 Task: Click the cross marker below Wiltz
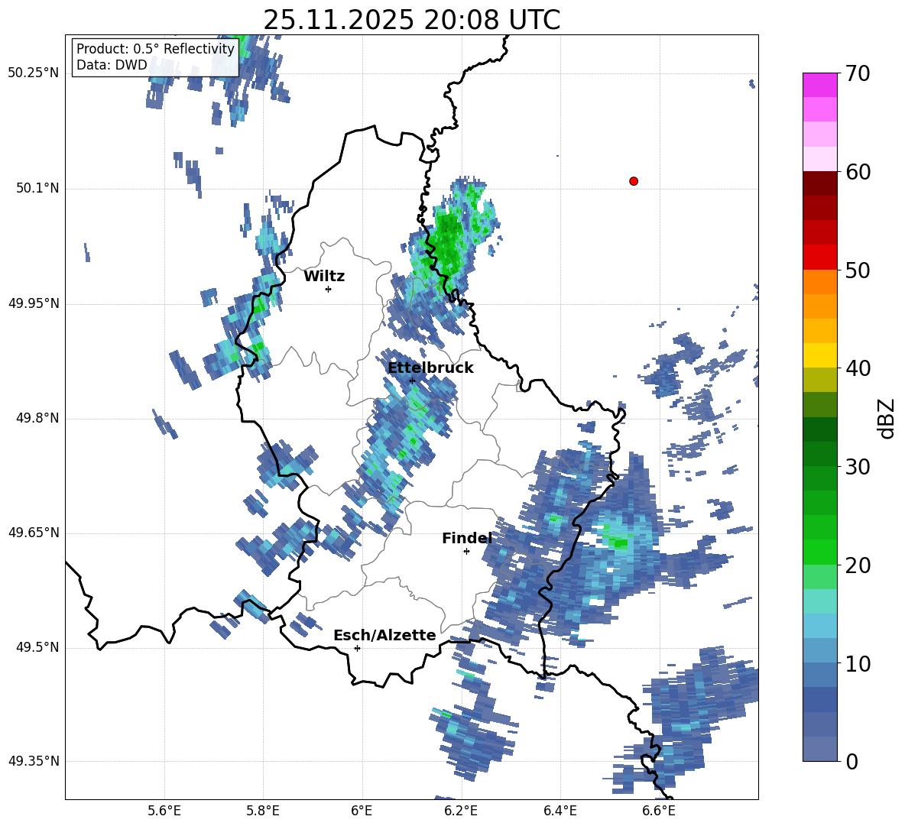(329, 289)
